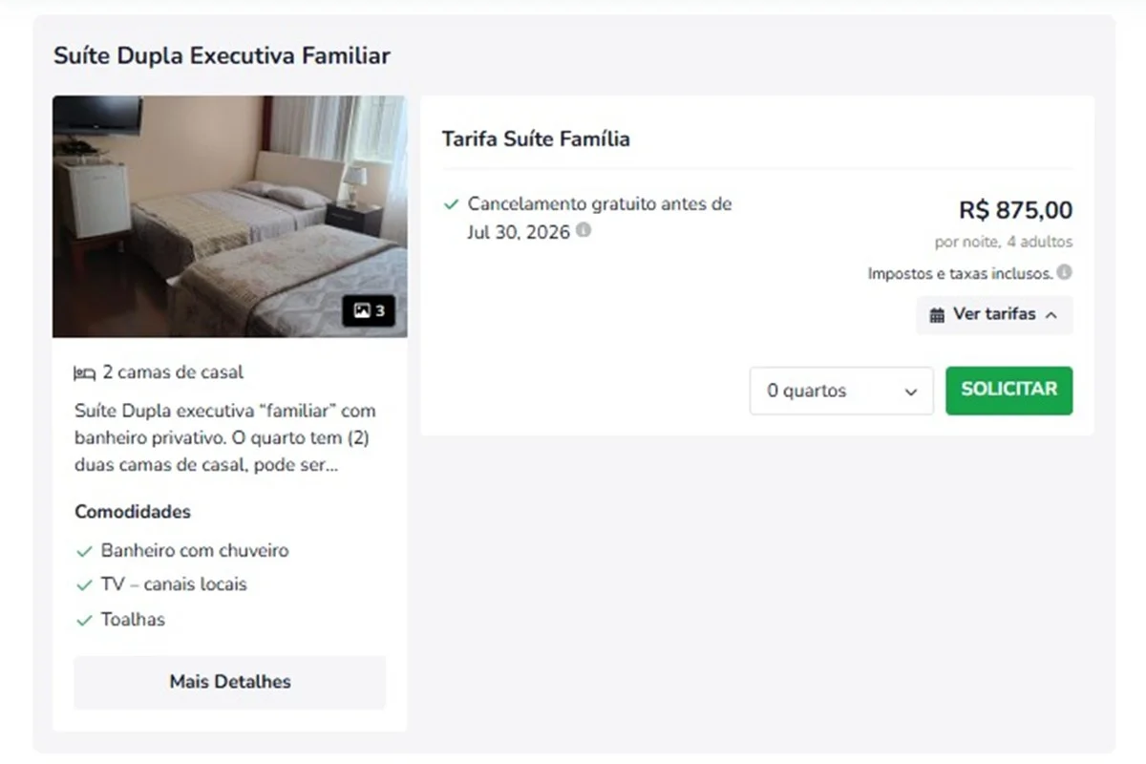The width and height of the screenshot is (1146, 764).
Task: Open Mais Detalhes for the suite
Action: click(x=230, y=682)
